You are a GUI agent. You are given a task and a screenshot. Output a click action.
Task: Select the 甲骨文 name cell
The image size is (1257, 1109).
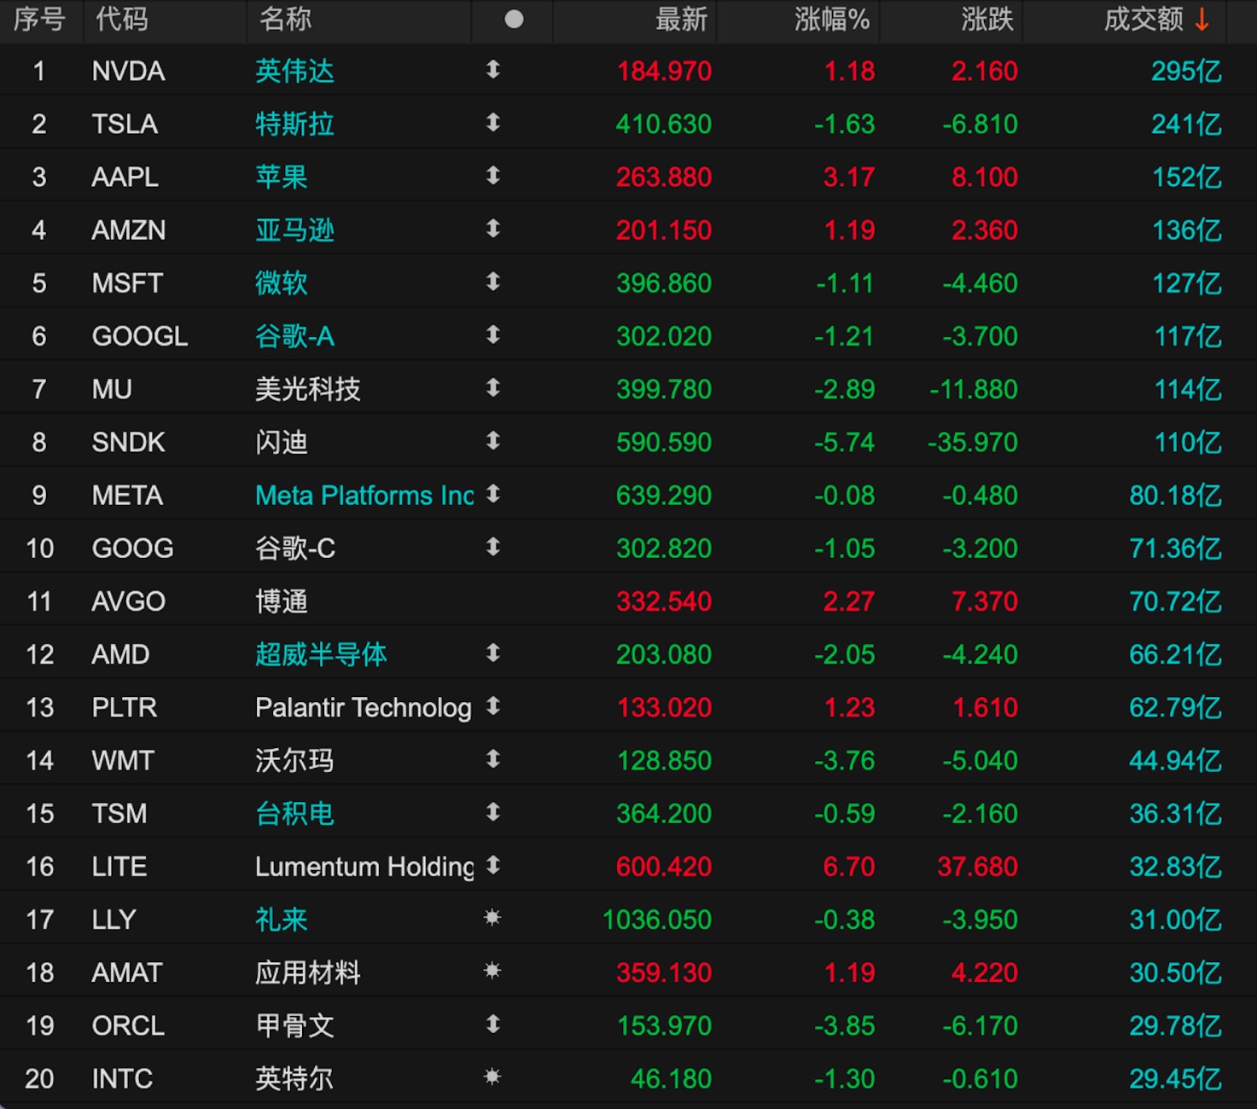[295, 1025]
